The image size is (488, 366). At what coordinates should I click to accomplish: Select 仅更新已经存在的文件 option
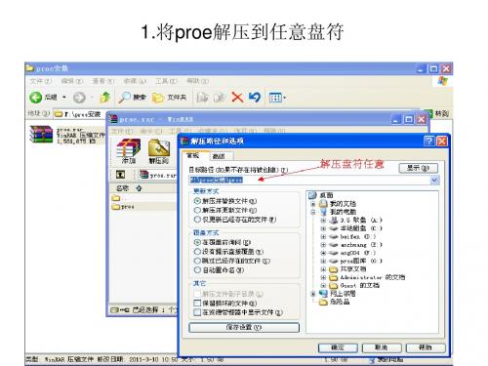pyautogui.click(x=235, y=220)
